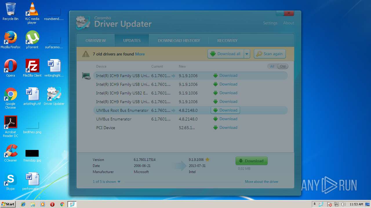Click the Windows Explorer taskbar icon
The height and width of the screenshot is (208, 371).
tap(33, 204)
